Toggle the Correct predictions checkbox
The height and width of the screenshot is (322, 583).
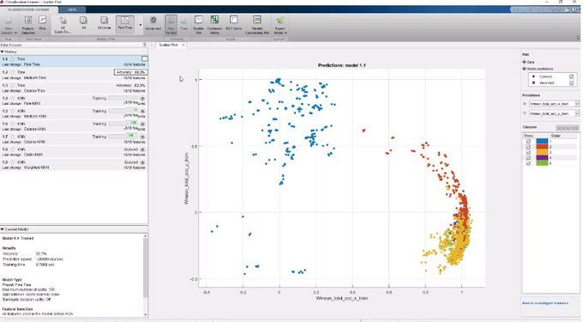tap(572, 76)
